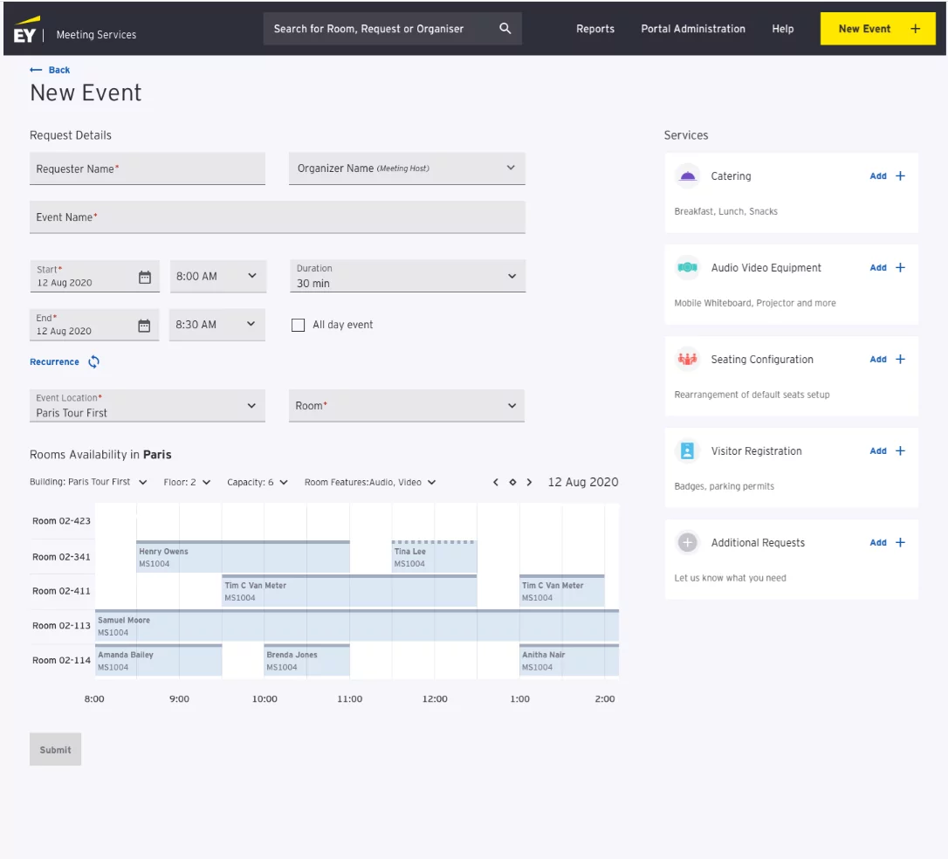Image resolution: width=948 pixels, height=859 pixels.
Task: Click the yellow New Event button
Action: [x=877, y=29]
